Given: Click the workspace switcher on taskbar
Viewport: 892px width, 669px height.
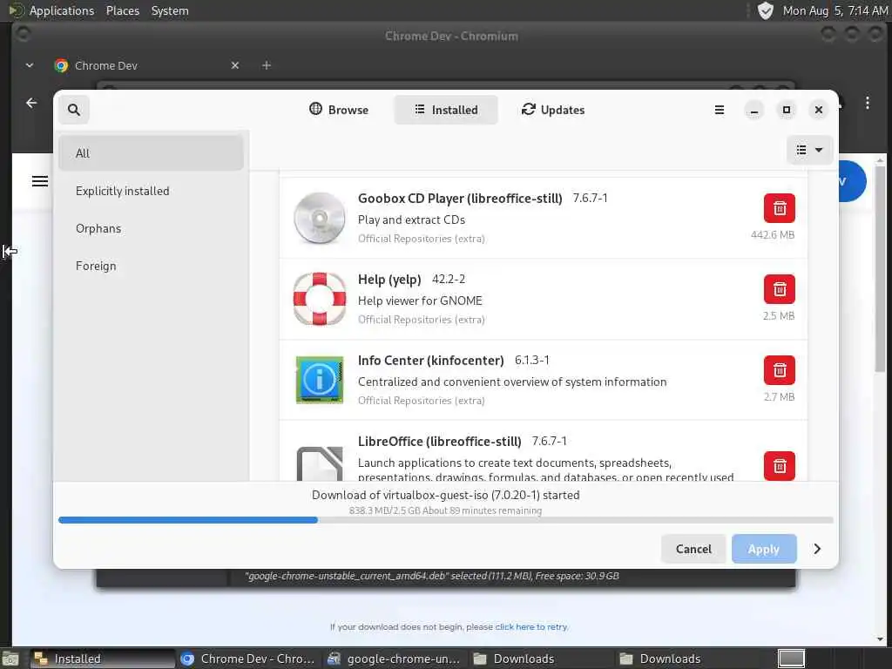Looking at the screenshot, I should [x=791, y=659].
